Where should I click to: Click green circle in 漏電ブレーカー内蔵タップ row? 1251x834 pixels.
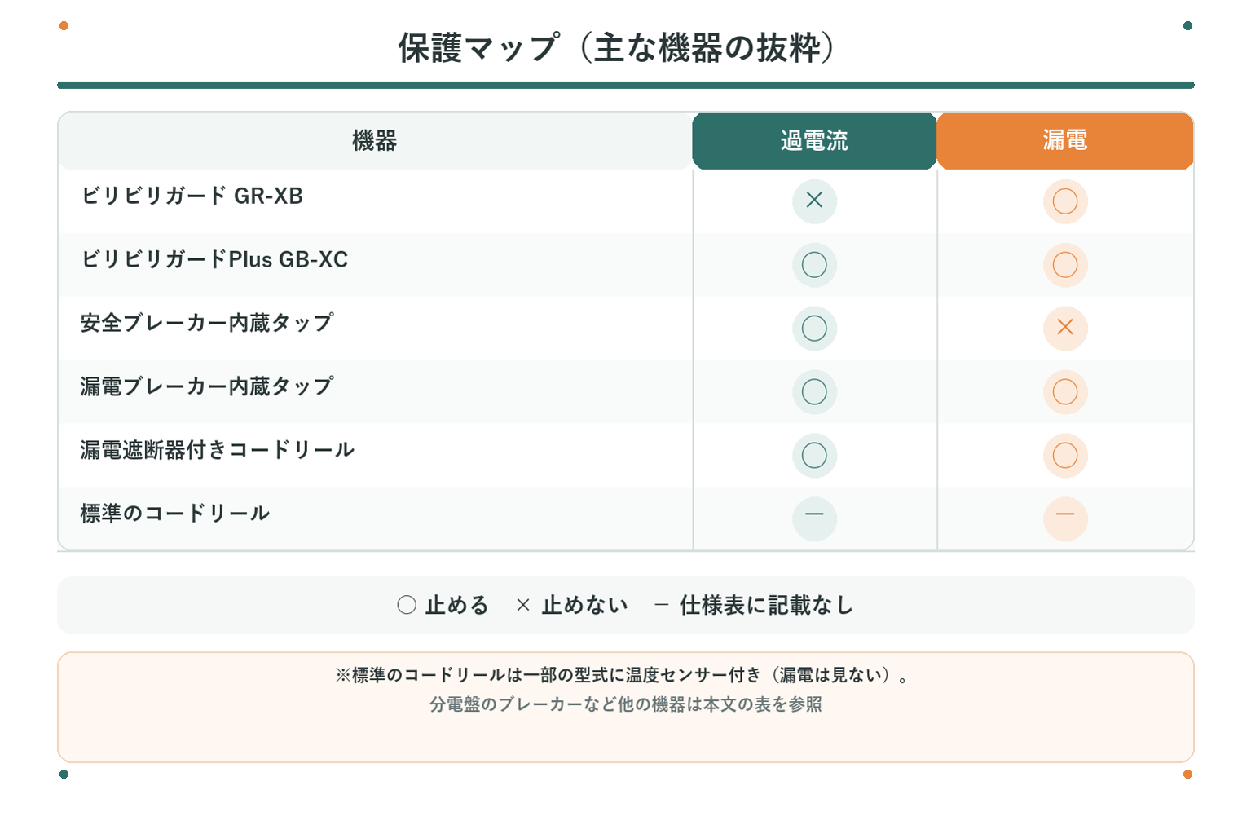click(x=814, y=391)
